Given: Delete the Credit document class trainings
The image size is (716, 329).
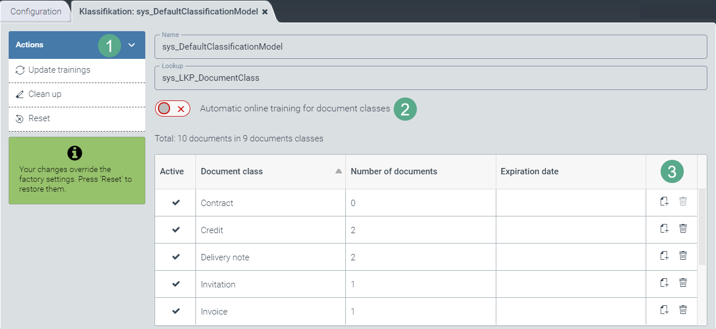Looking at the screenshot, I should 683,229.
